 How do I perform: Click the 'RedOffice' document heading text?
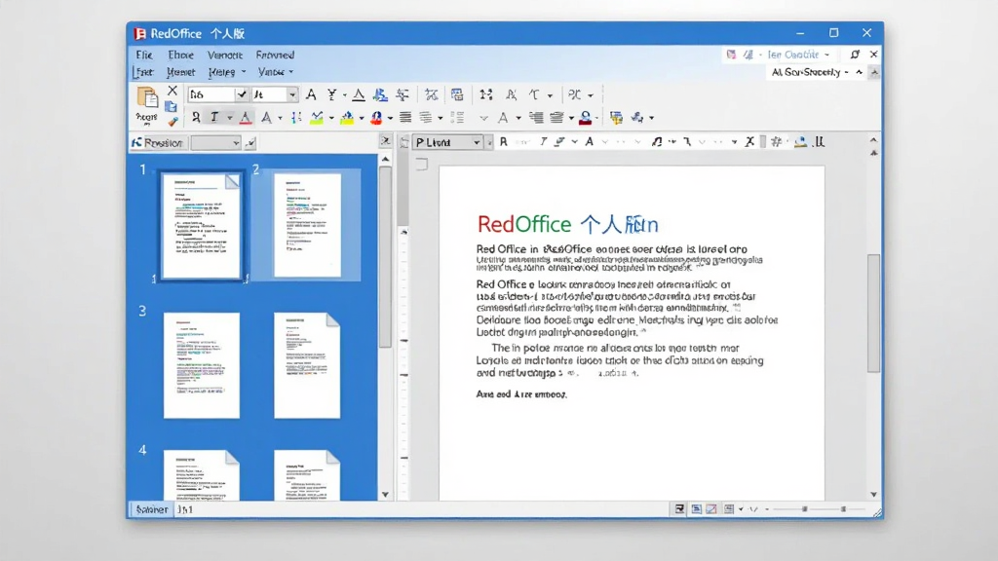click(x=523, y=224)
